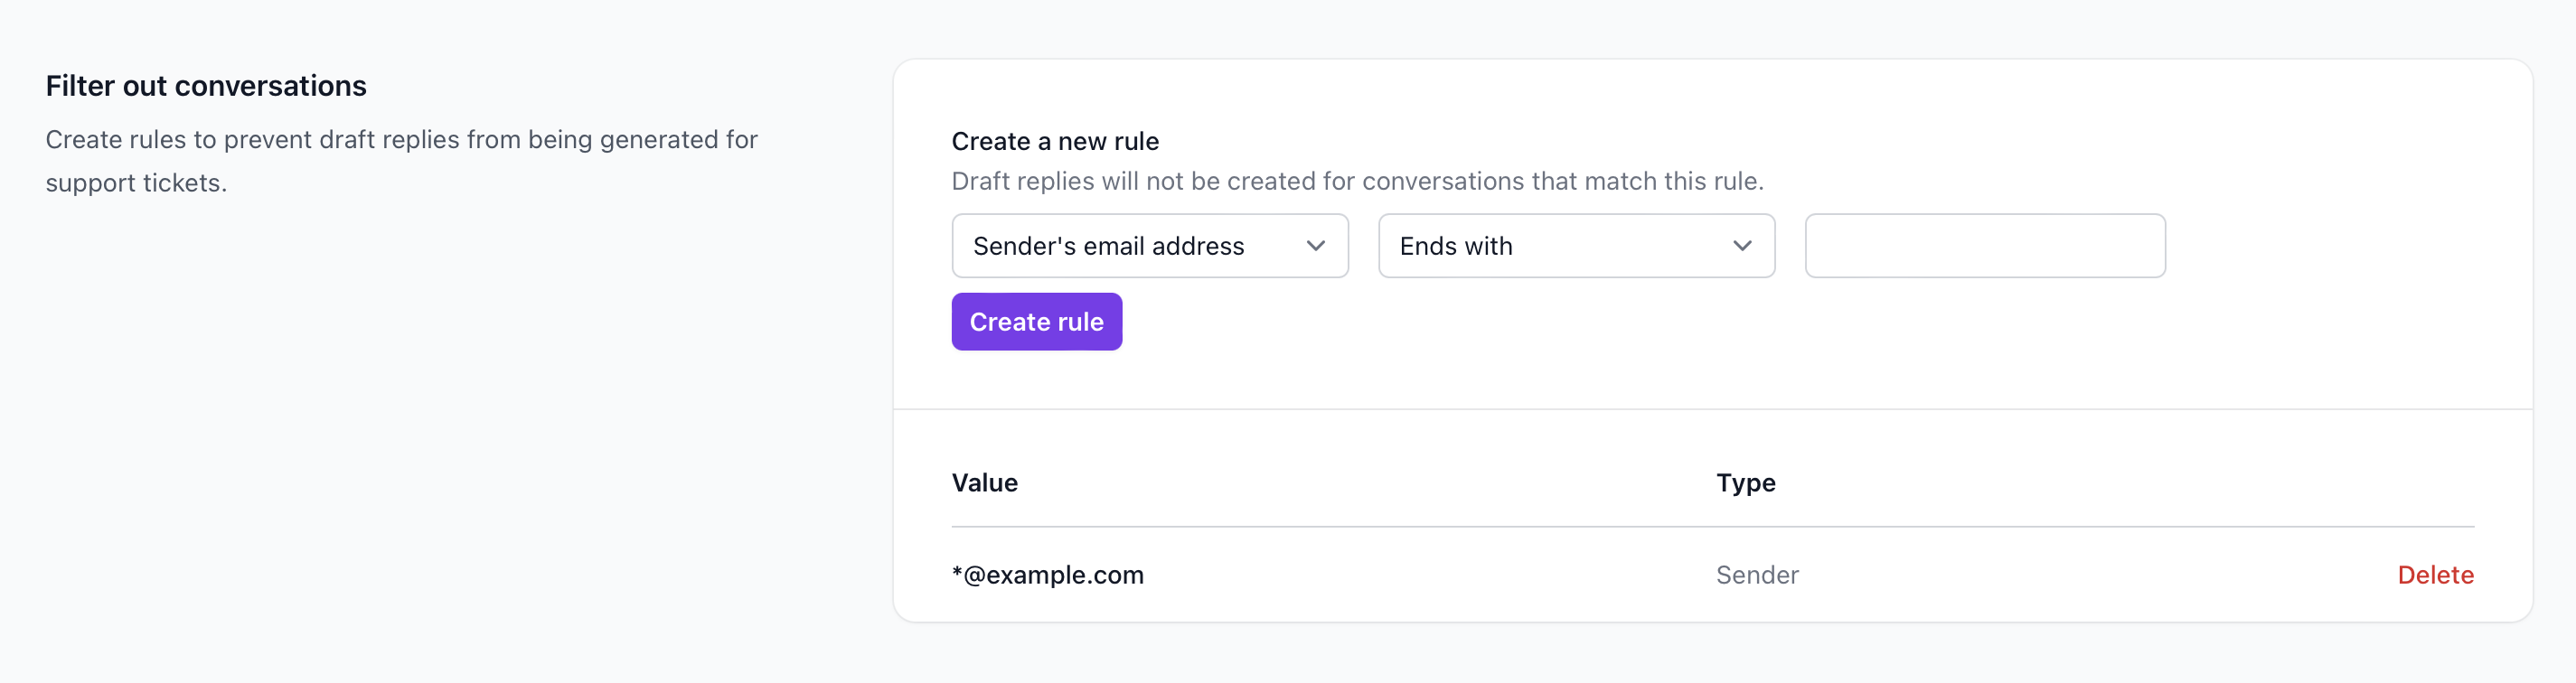Click the divider line under the table headers

pyautogui.click(x=1712, y=527)
